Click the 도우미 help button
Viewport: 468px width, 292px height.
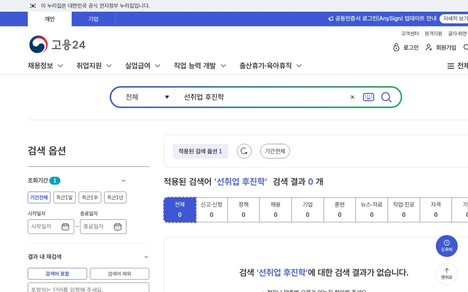click(x=447, y=246)
